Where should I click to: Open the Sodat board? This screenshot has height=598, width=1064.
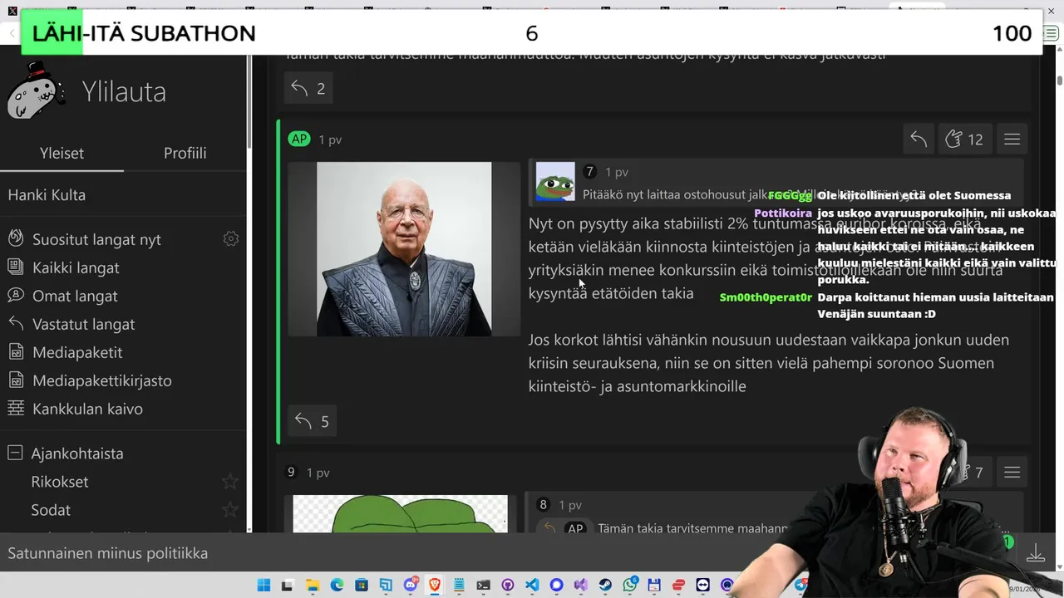(51, 510)
